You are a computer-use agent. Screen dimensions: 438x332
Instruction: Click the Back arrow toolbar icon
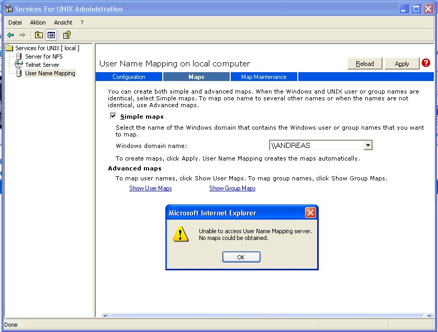pos(10,35)
